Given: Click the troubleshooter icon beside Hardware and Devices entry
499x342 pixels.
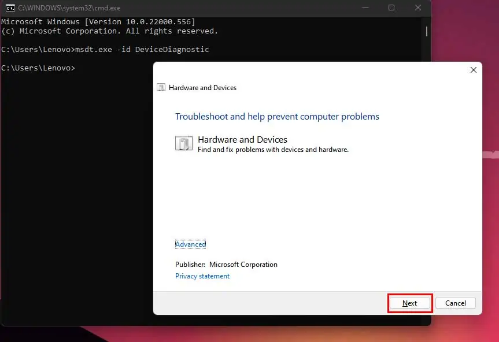Looking at the screenshot, I should [183, 143].
